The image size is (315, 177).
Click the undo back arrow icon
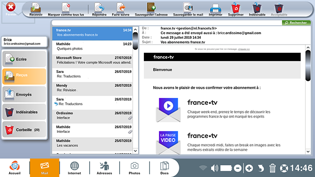coord(261,168)
